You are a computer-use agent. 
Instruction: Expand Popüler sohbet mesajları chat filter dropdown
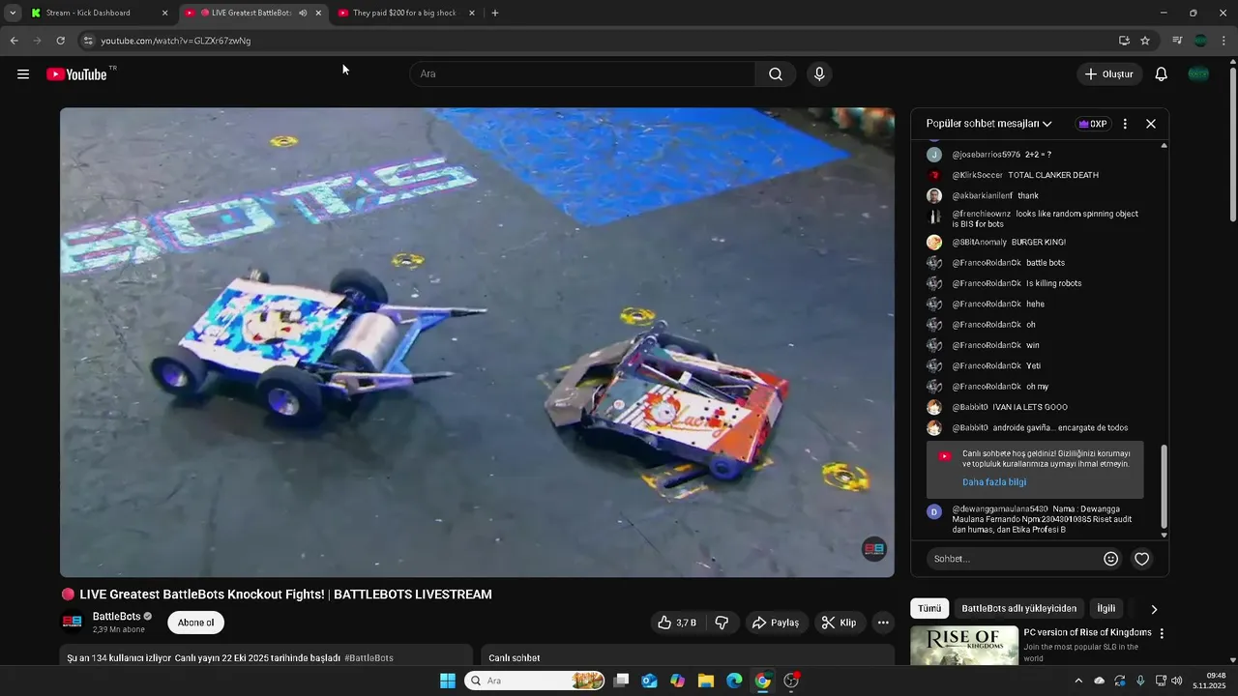click(988, 124)
